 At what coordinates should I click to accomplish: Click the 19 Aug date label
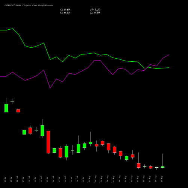click(x=162, y=179)
